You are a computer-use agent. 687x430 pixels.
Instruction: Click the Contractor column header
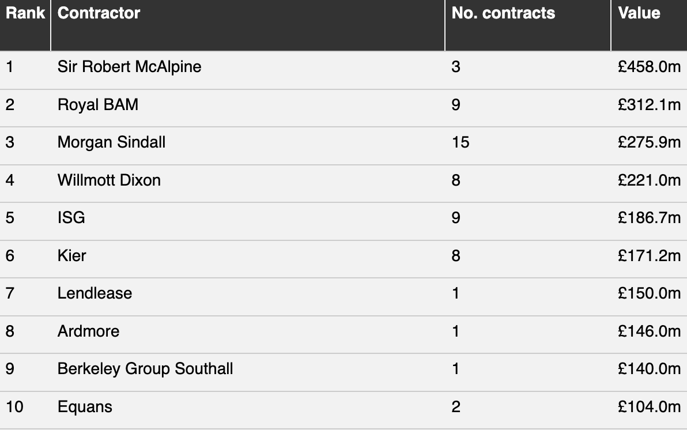(x=99, y=13)
